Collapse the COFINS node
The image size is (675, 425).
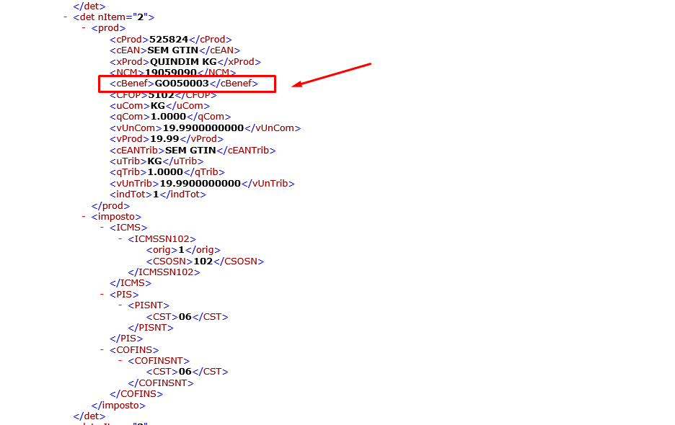coord(102,350)
